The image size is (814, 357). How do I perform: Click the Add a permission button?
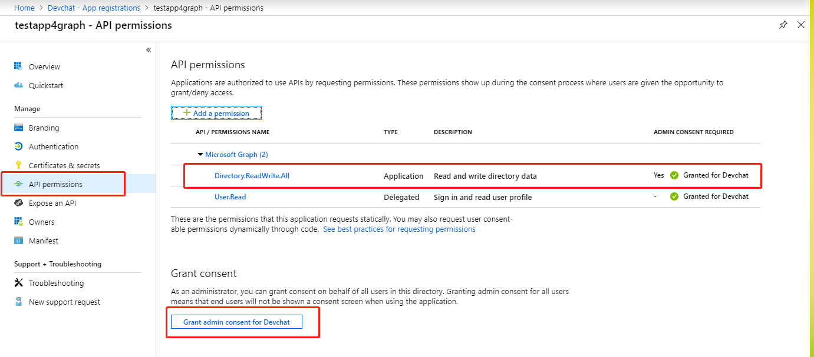click(216, 113)
